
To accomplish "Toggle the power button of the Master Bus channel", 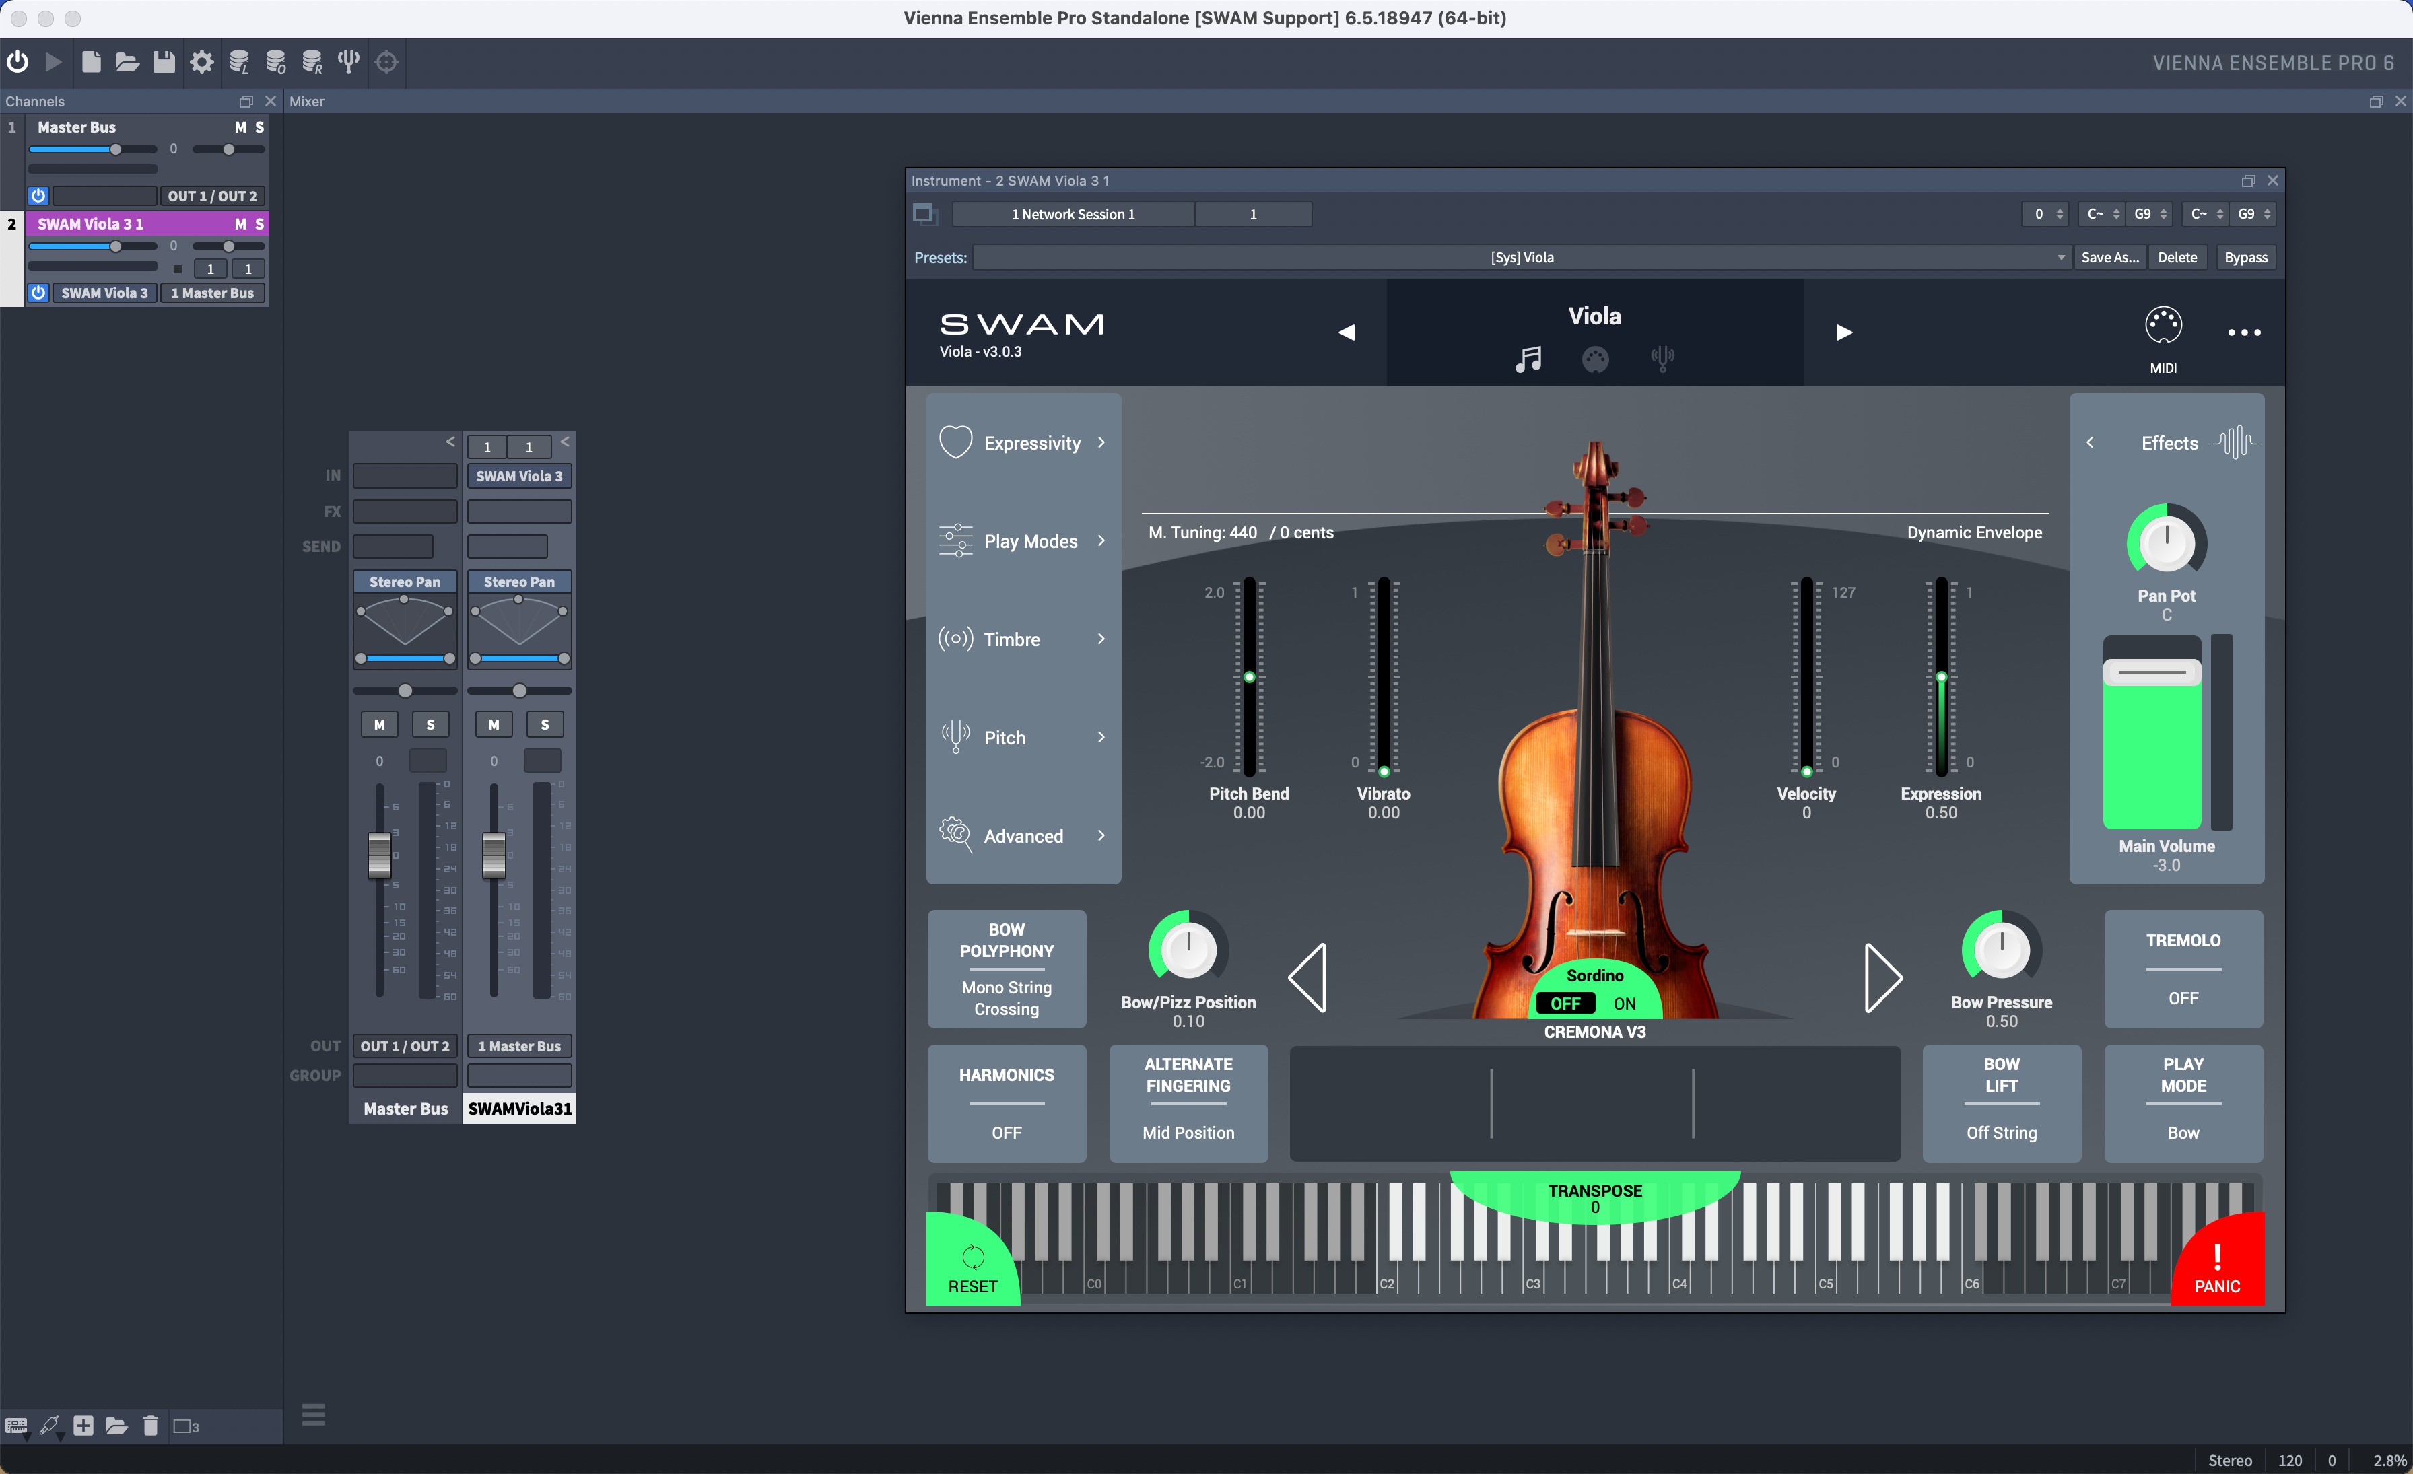I will click(38, 196).
